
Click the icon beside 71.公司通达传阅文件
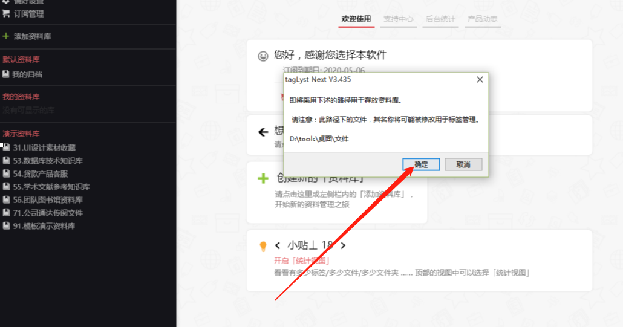coord(7,213)
